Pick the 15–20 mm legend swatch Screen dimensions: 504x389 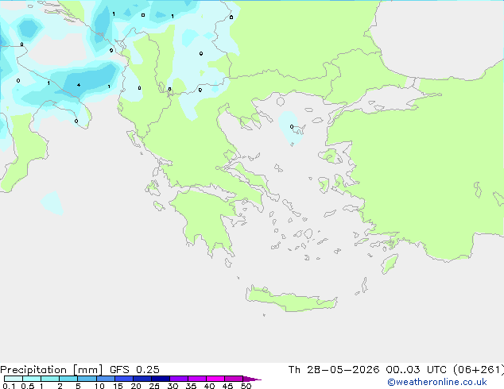coord(123,379)
